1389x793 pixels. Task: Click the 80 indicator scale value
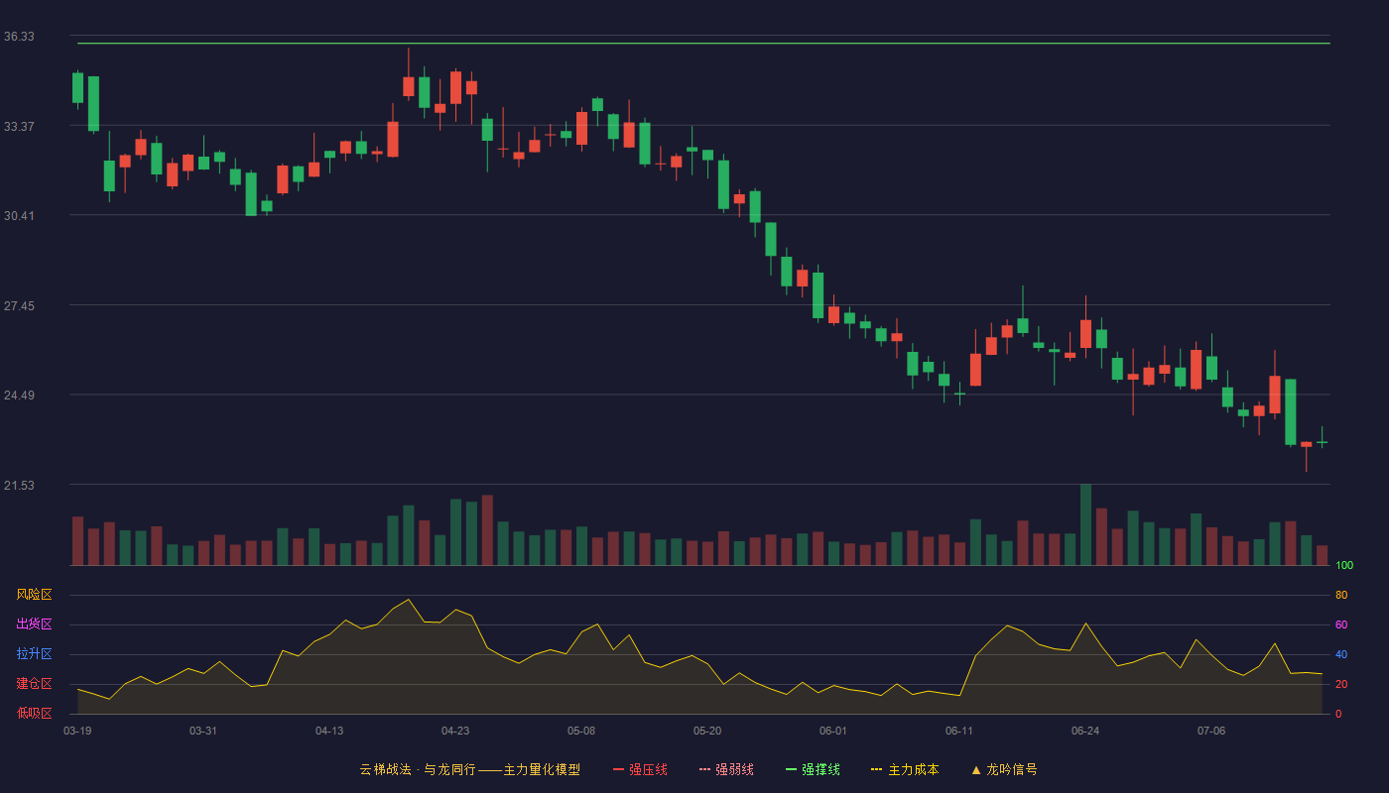(x=1341, y=595)
